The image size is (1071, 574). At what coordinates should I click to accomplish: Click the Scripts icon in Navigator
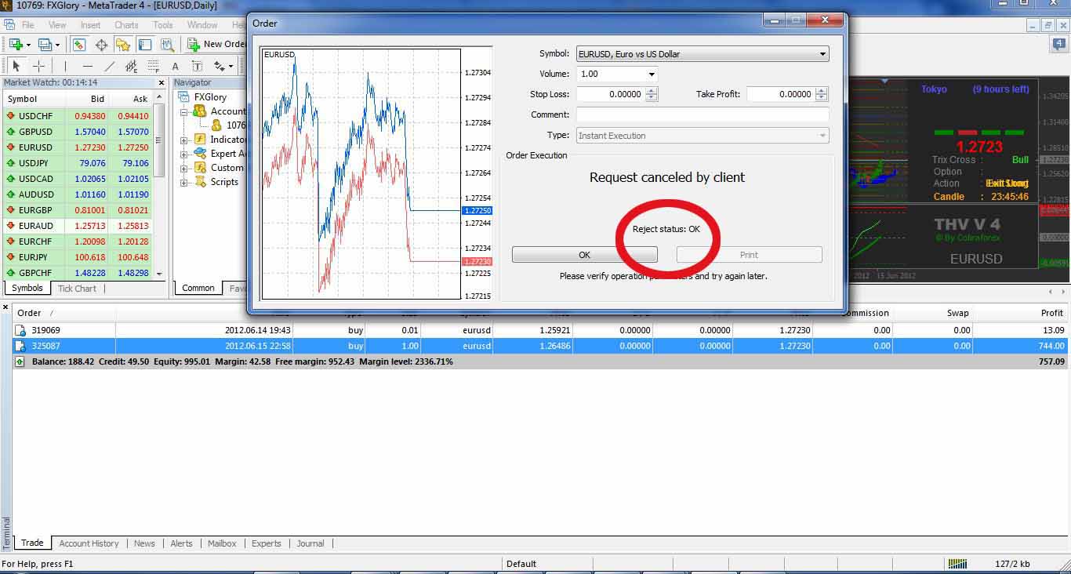tap(200, 182)
